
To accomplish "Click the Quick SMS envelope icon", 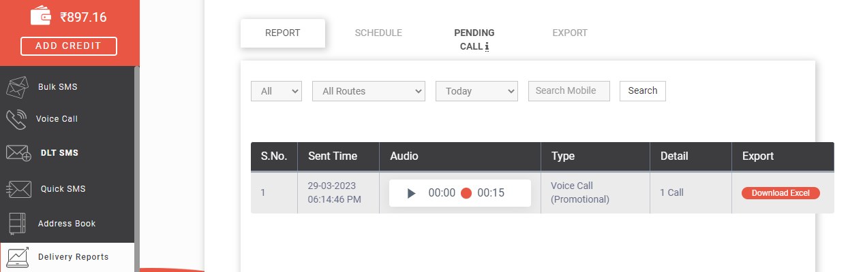I will (18, 189).
